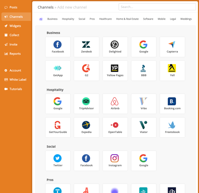Click the Channels breadcrumb link
Image resolution: width=199 pixels, height=193 pixels.
pyautogui.click(x=46, y=7)
